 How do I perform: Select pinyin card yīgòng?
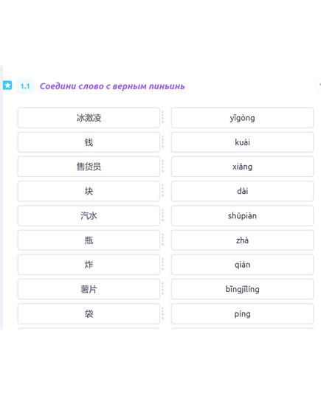pos(242,118)
